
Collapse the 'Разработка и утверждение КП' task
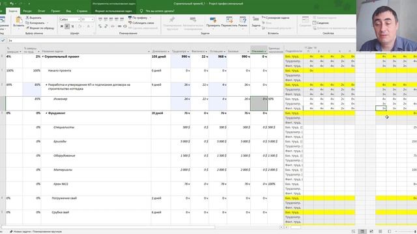(46, 85)
